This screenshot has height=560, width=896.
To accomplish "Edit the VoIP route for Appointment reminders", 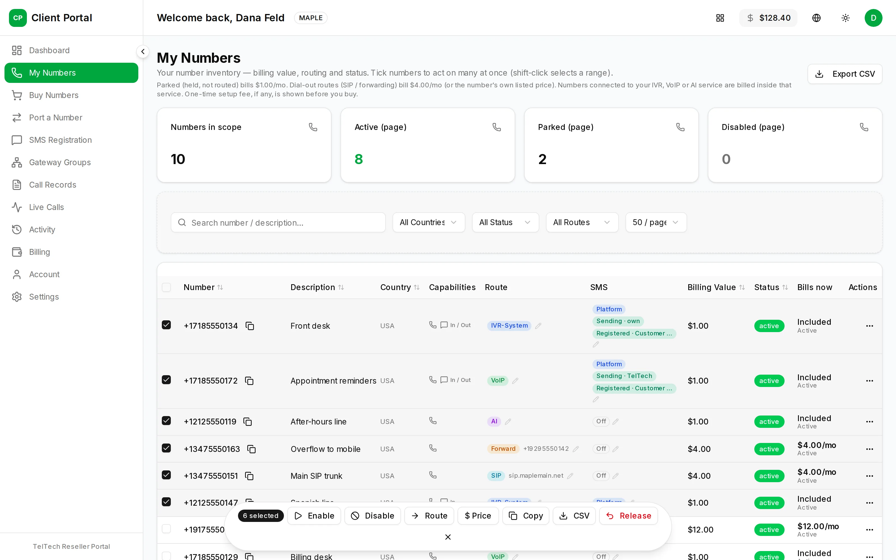I will [515, 381].
